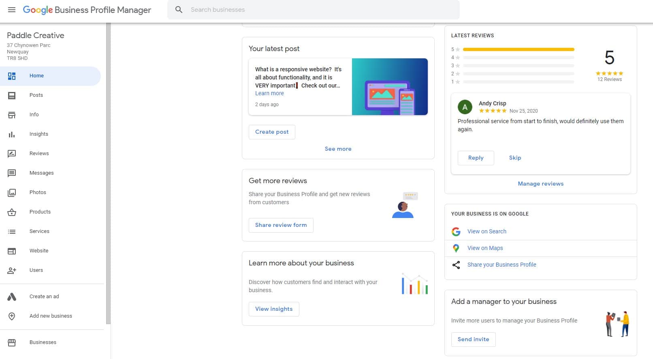Click Learn more in the latest post

tap(269, 93)
